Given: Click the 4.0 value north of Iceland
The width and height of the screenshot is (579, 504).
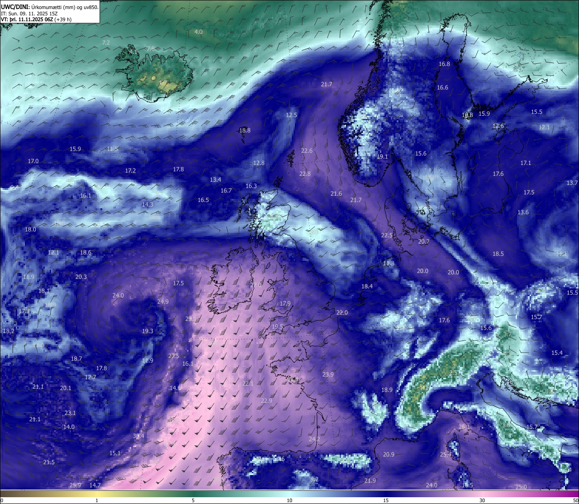Looking at the screenshot, I should point(199,32).
